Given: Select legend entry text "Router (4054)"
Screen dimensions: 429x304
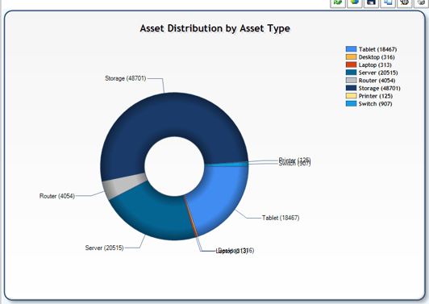Looking at the screenshot, I should [x=377, y=81].
